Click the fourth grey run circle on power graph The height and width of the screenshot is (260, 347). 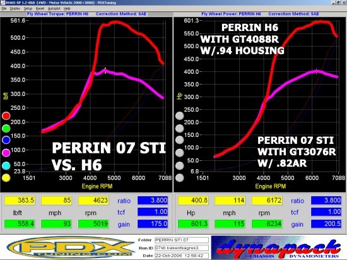[179, 153]
